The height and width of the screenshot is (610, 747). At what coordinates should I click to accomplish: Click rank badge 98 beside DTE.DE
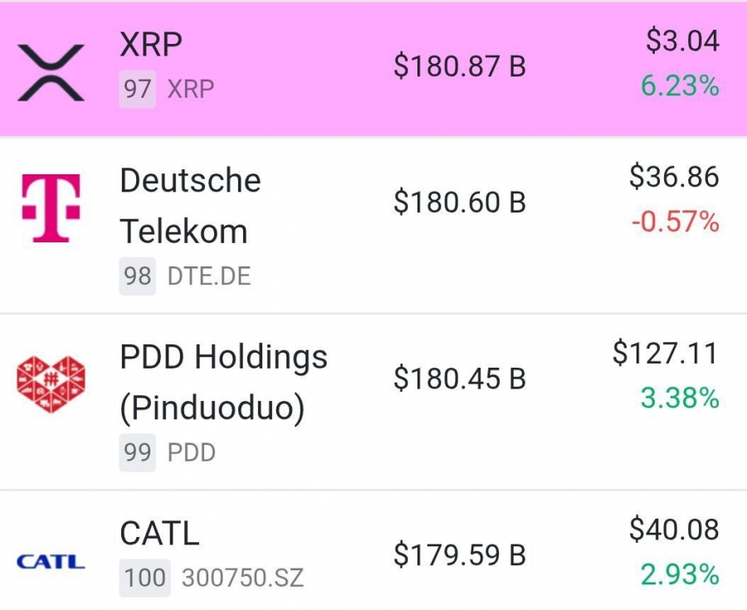click(x=137, y=276)
